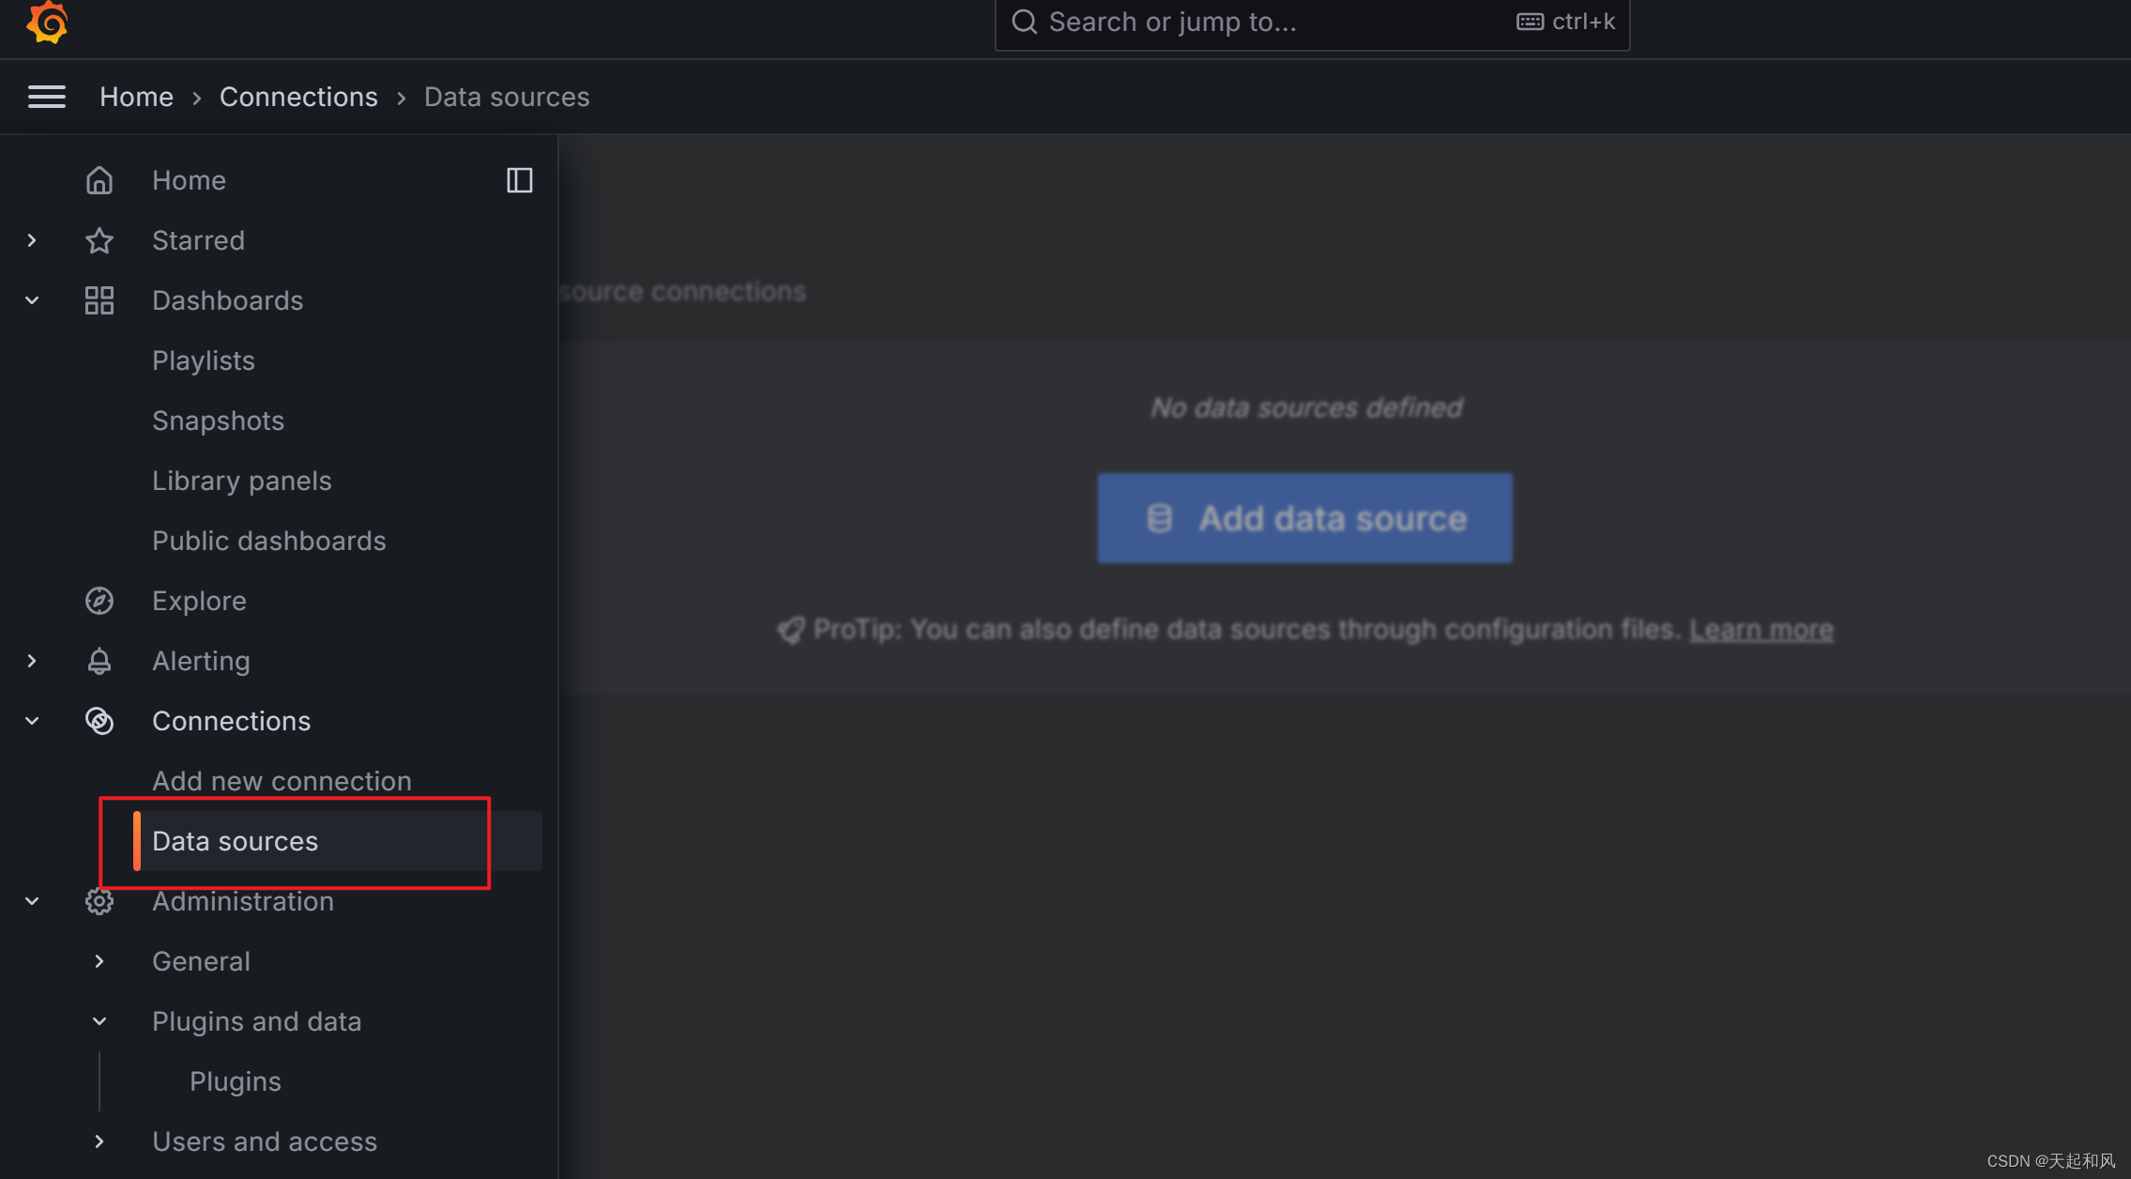
Task: Select the Home house icon in sidebar
Action: 99,179
